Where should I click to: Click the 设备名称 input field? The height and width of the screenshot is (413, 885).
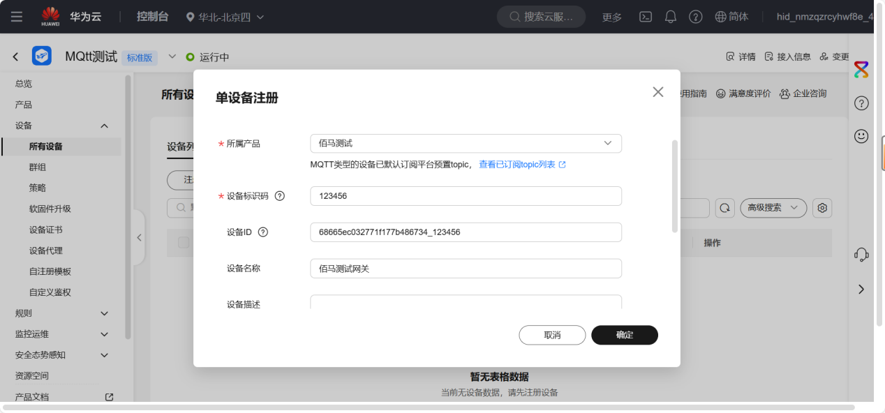pos(466,269)
